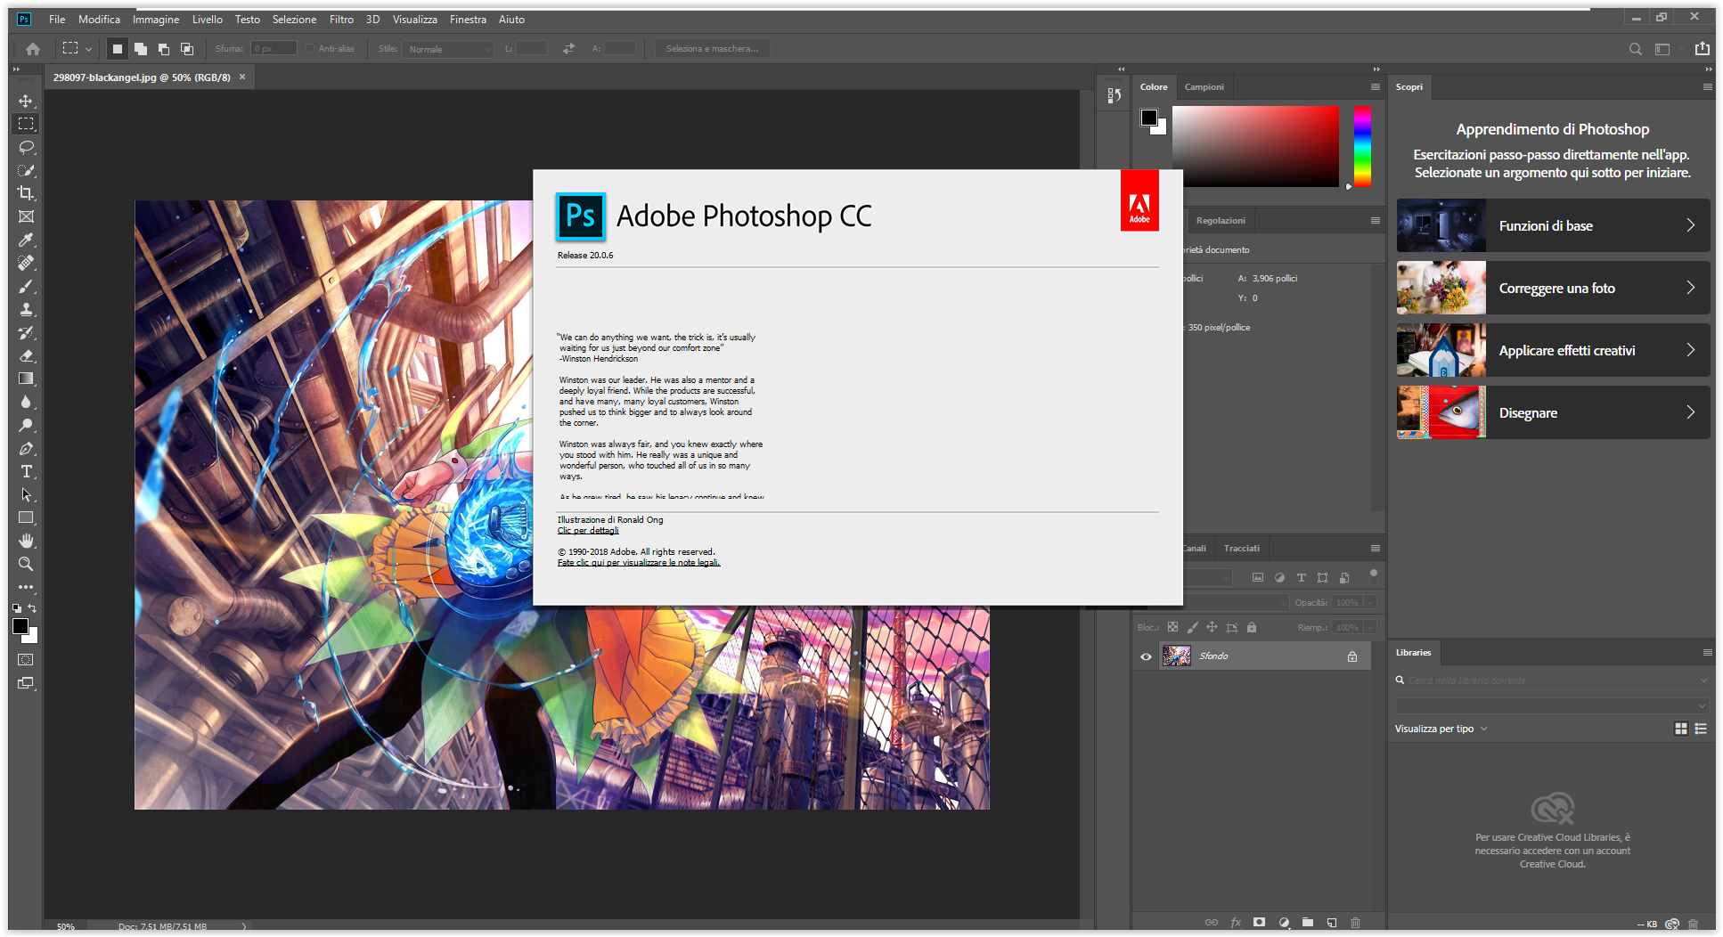The width and height of the screenshot is (1723, 937).
Task: Select the Gradient tool
Action: [26, 379]
